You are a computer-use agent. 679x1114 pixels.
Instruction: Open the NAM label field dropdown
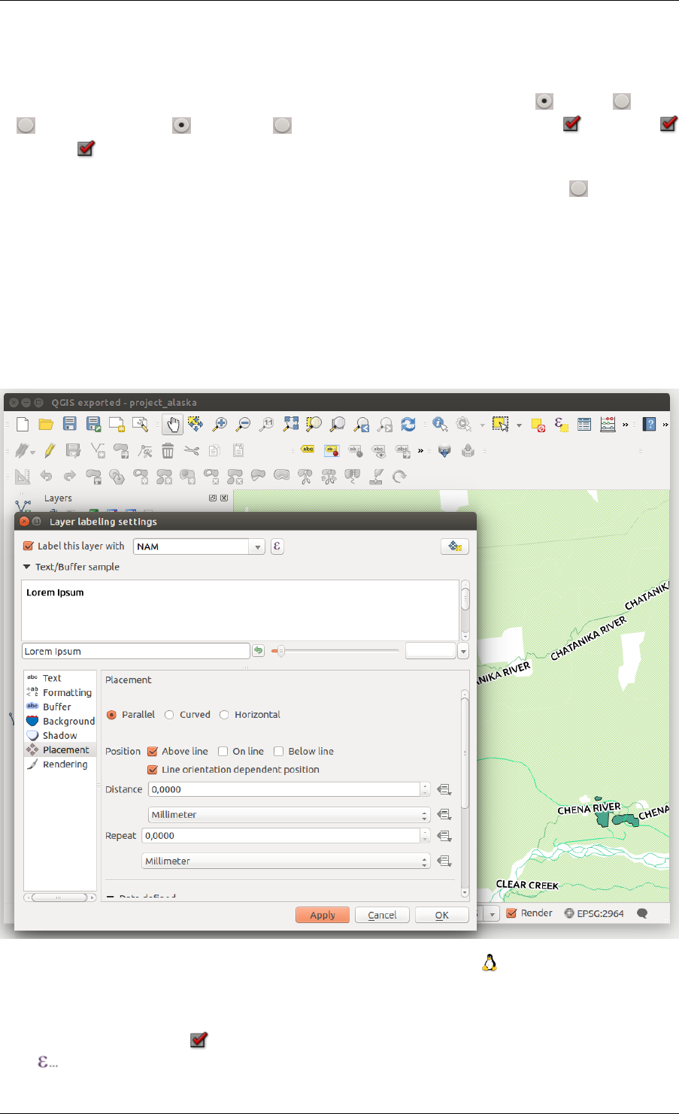[x=257, y=546]
